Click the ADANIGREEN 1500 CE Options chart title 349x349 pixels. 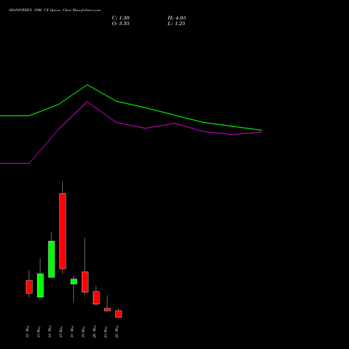[54, 10]
